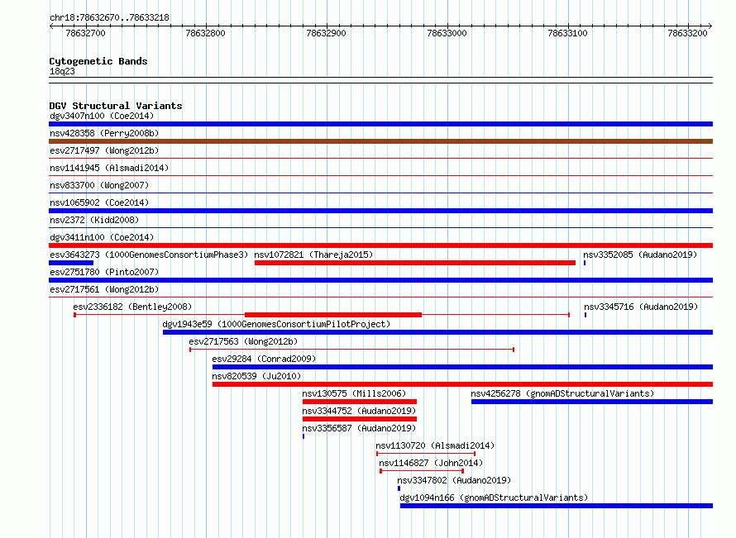Click nsv3356587 (Audano2019) tiny blue marker
Screen dimensions: 736x538
pyautogui.click(x=303, y=436)
